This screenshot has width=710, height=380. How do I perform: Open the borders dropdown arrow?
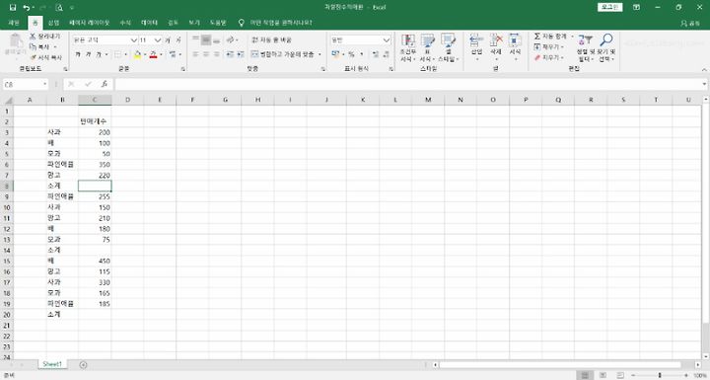point(126,54)
